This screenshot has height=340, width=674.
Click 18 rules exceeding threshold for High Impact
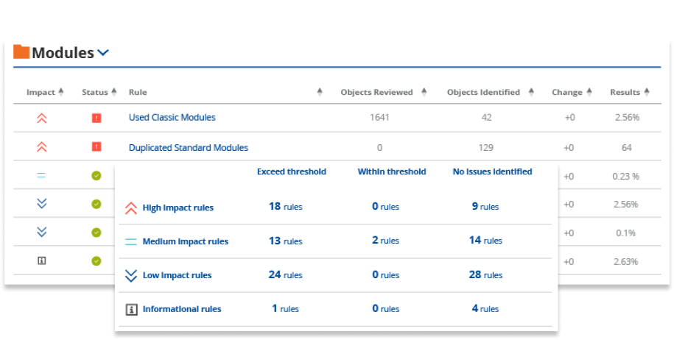tap(285, 208)
